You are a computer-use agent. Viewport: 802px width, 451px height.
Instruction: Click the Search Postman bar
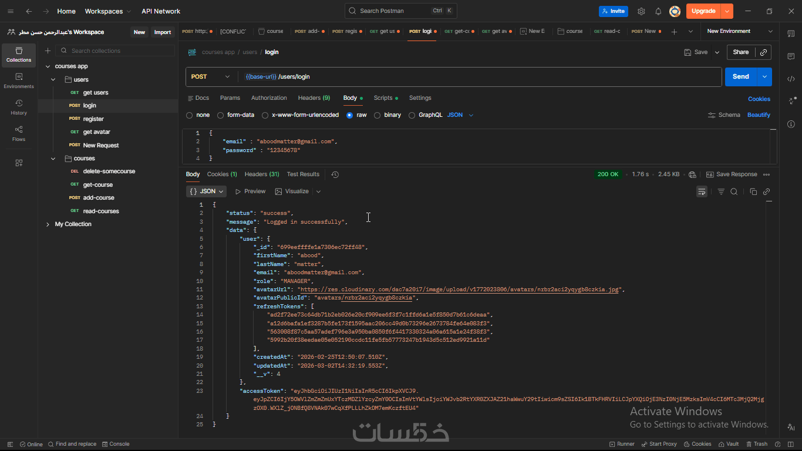[x=401, y=11]
